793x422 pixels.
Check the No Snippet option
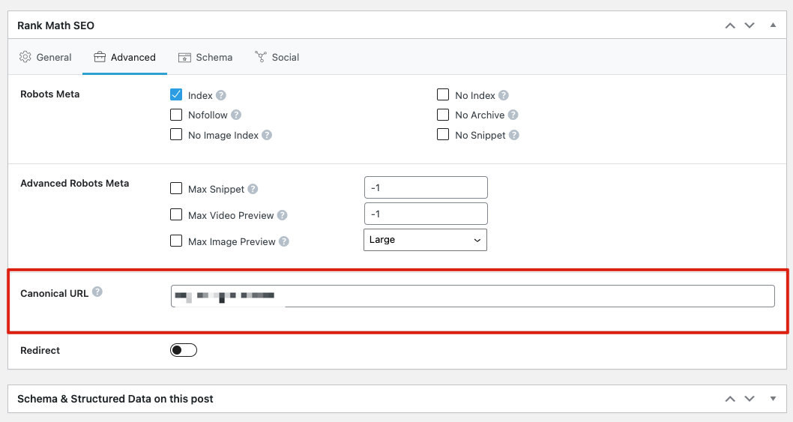point(443,135)
